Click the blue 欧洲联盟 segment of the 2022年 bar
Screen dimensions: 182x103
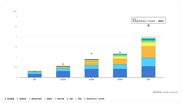[x=63, y=74]
